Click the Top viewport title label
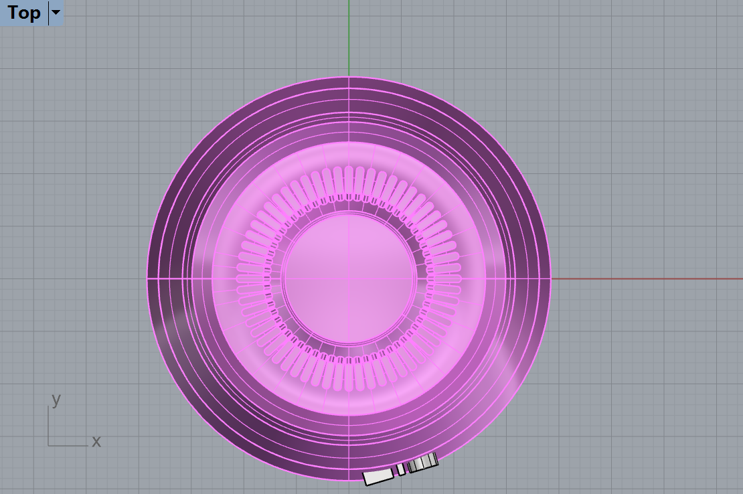The image size is (743, 494). [24, 13]
